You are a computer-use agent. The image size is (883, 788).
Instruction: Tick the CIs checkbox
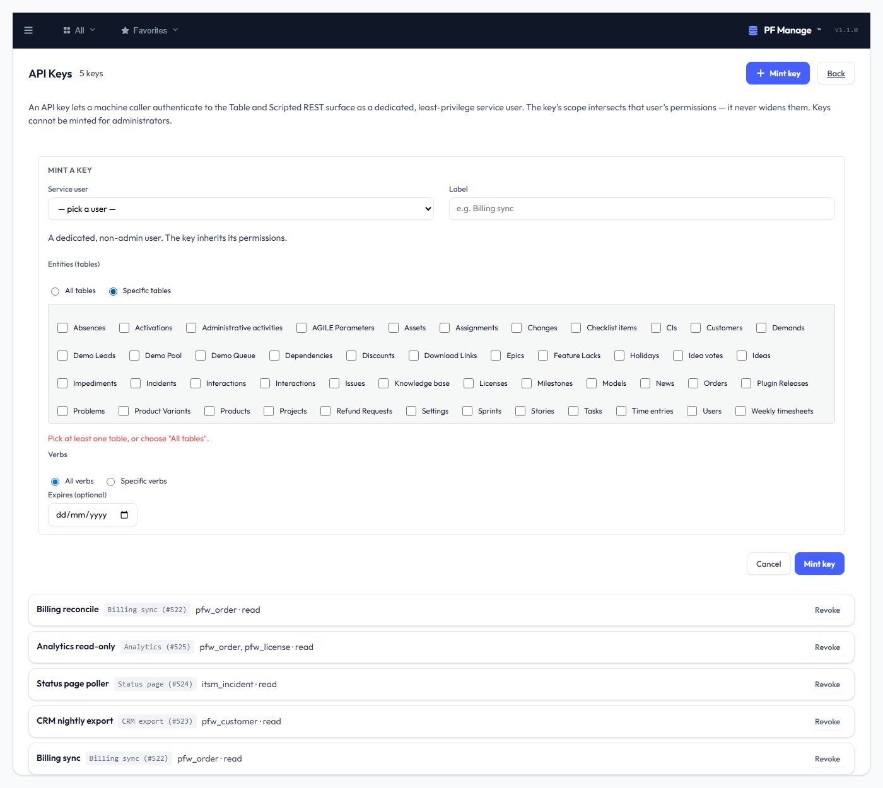[656, 328]
